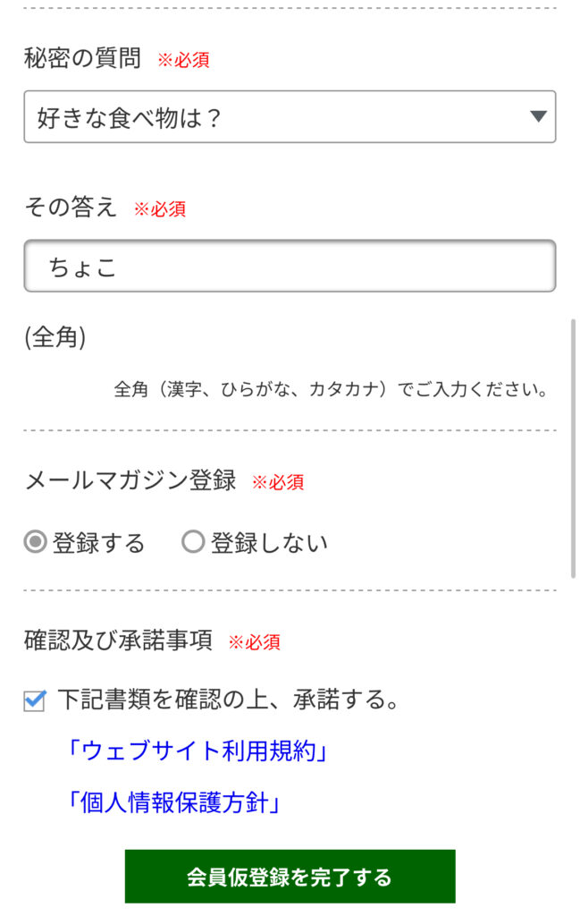
Task: Open the ウェブサイト利用規約 link
Action: pyautogui.click(x=197, y=751)
